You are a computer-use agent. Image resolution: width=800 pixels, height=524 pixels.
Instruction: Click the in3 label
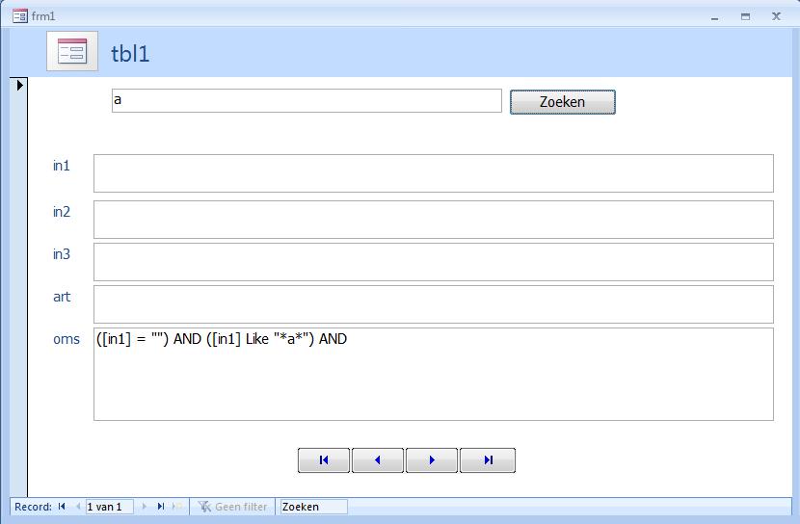[62, 254]
